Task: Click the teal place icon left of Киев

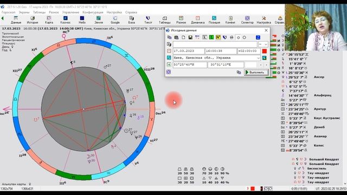Action: [169, 58]
